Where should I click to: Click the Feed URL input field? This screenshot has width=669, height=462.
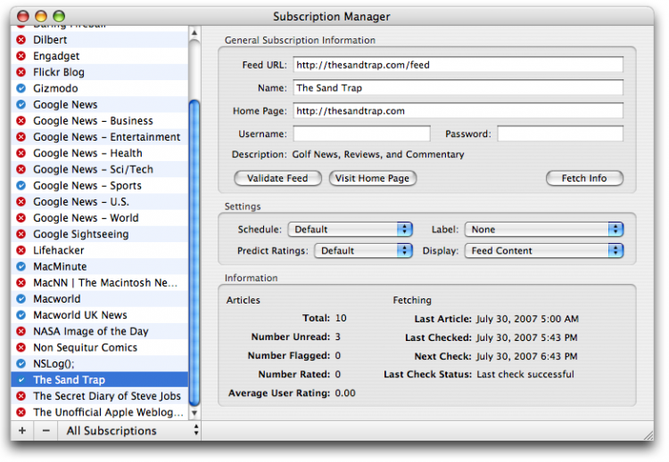click(x=458, y=65)
